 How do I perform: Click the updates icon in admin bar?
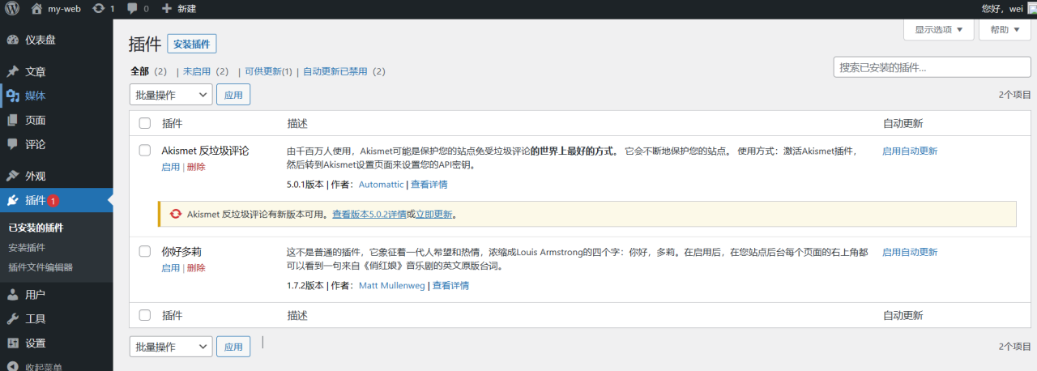99,8
